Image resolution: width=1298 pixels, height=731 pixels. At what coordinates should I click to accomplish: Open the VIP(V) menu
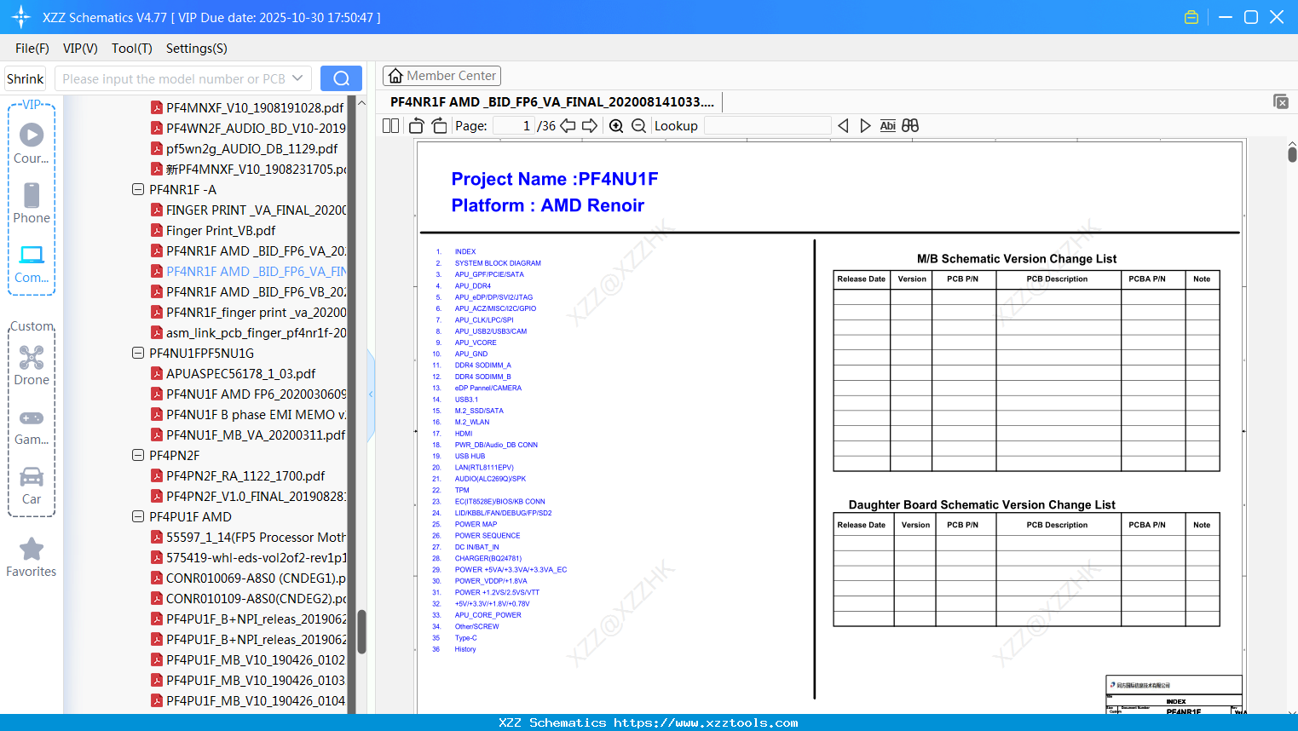[80, 49]
